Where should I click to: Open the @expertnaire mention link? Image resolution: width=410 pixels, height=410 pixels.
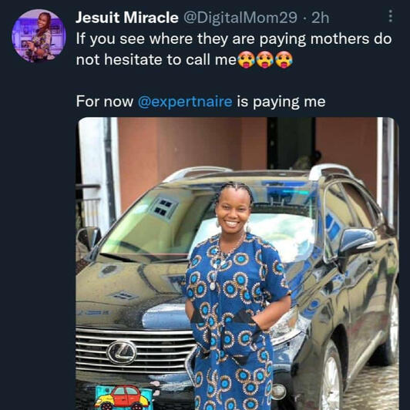point(185,102)
